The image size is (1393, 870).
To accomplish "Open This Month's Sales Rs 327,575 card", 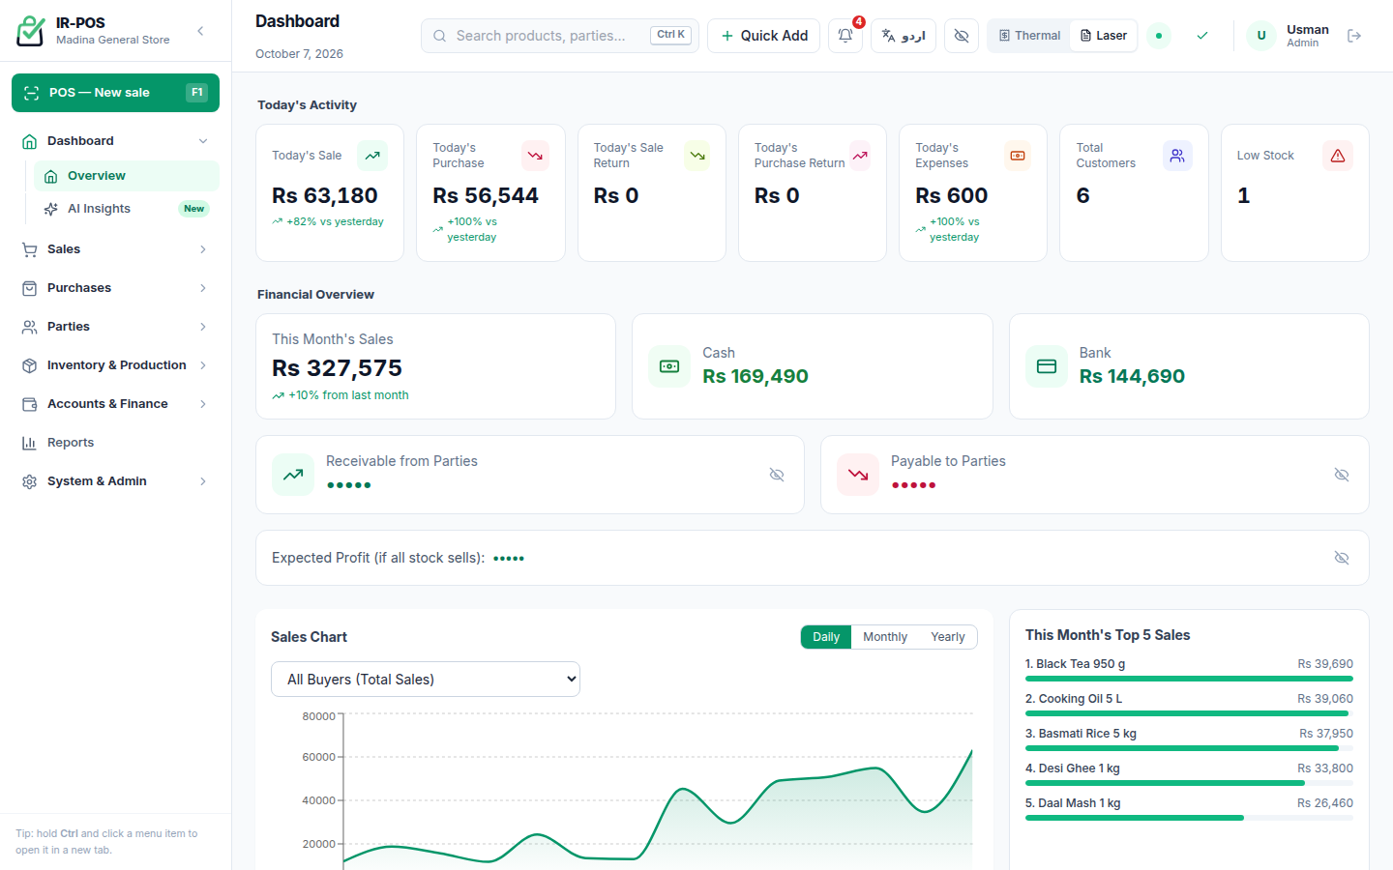I will (x=435, y=366).
